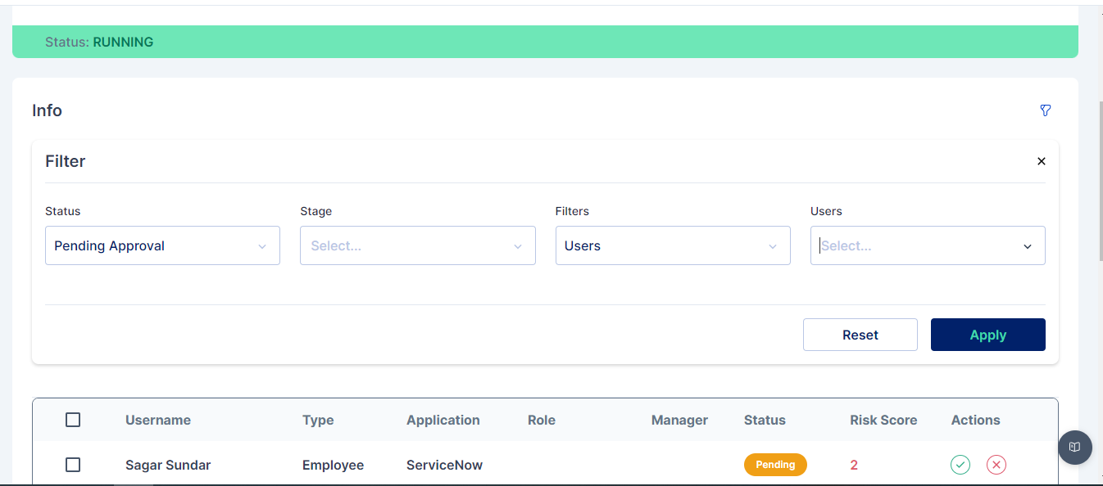Open the Pending Approval status dropdown

(152, 245)
